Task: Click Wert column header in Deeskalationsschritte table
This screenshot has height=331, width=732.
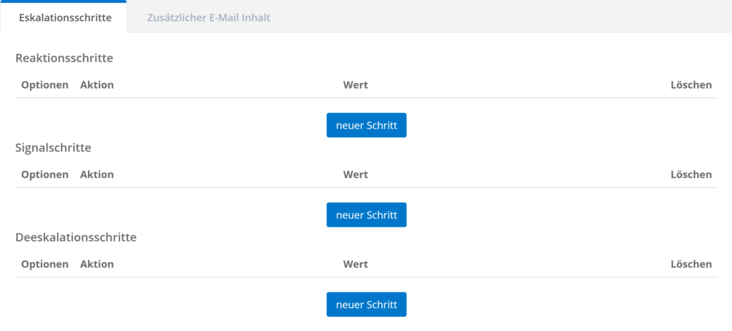Action: 355,265
